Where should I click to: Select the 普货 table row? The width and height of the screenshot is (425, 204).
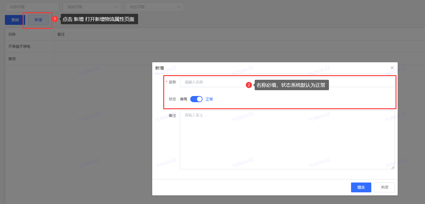pyautogui.click(x=12, y=59)
